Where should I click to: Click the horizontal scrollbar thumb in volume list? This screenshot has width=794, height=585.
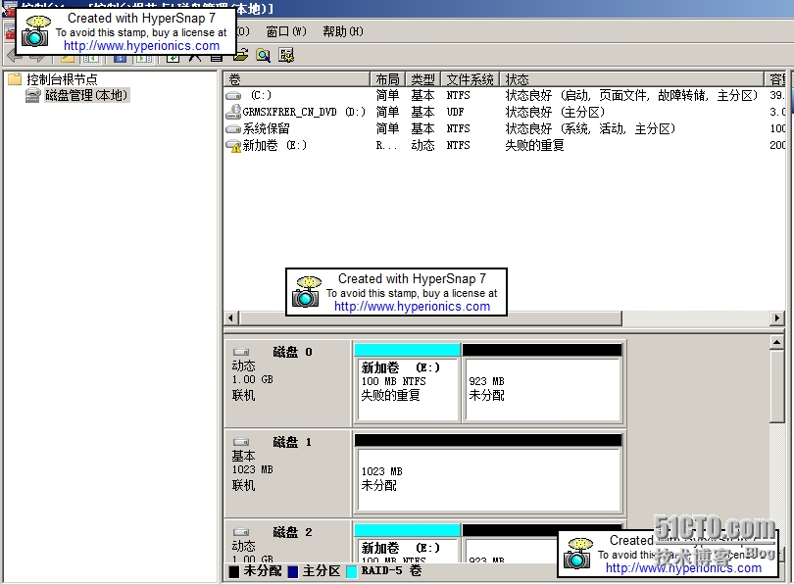(x=431, y=317)
